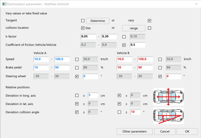Click the collision location range button

point(133,28)
